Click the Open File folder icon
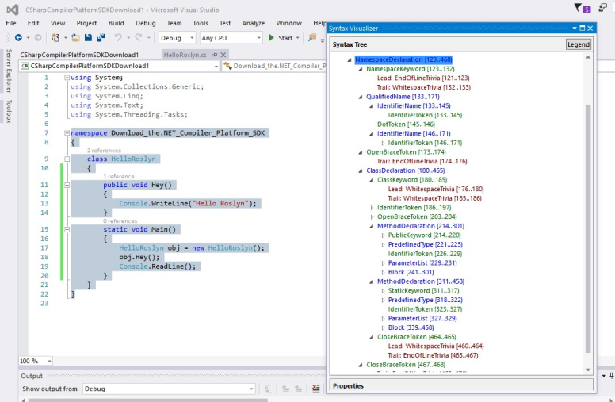Image resolution: width=615 pixels, height=402 pixels. [75, 38]
